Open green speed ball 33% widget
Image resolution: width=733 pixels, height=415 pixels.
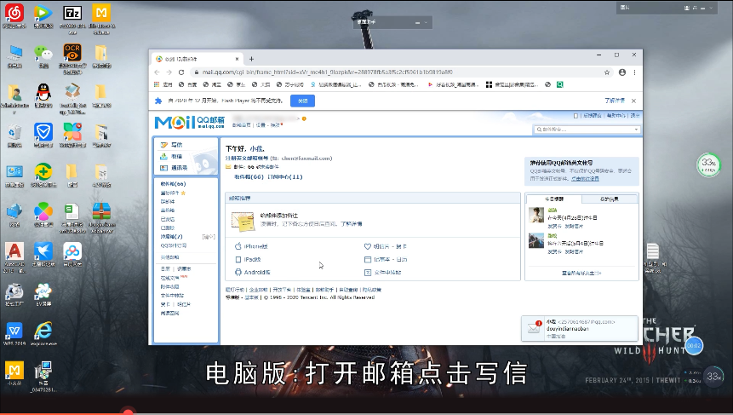[708, 164]
